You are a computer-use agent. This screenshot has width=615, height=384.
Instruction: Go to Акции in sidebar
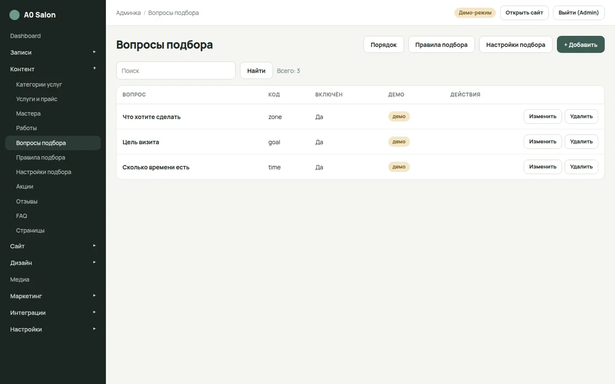pos(53,187)
